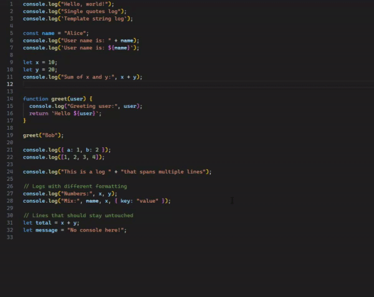The height and width of the screenshot is (297, 374).
Task: Click line number 33 in the gutter
Action: (x=10, y=237)
